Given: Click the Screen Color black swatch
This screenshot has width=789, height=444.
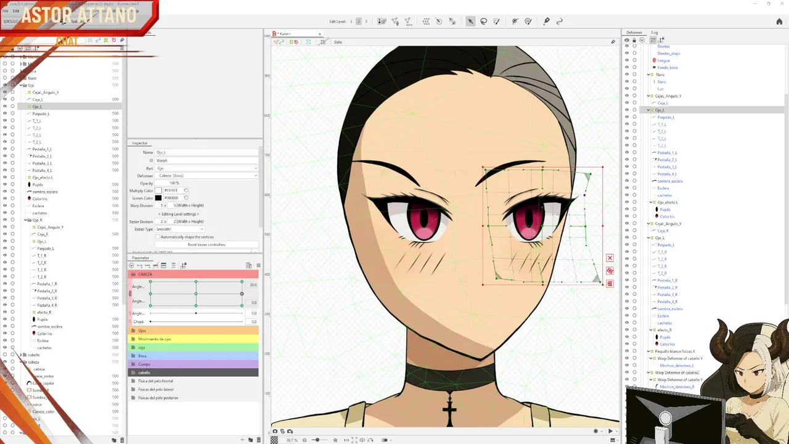Looking at the screenshot, I should tap(158, 198).
